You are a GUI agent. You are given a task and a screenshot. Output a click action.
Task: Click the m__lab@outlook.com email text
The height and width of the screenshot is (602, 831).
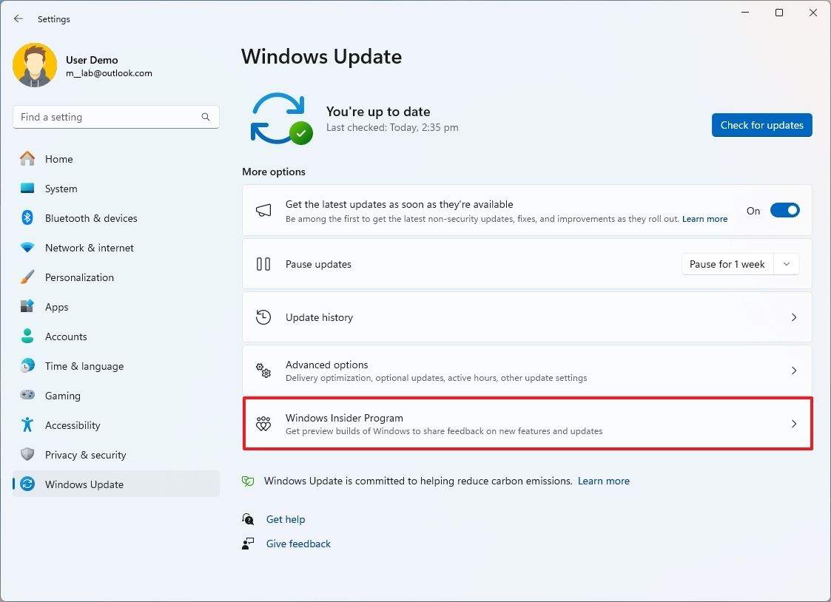110,73
